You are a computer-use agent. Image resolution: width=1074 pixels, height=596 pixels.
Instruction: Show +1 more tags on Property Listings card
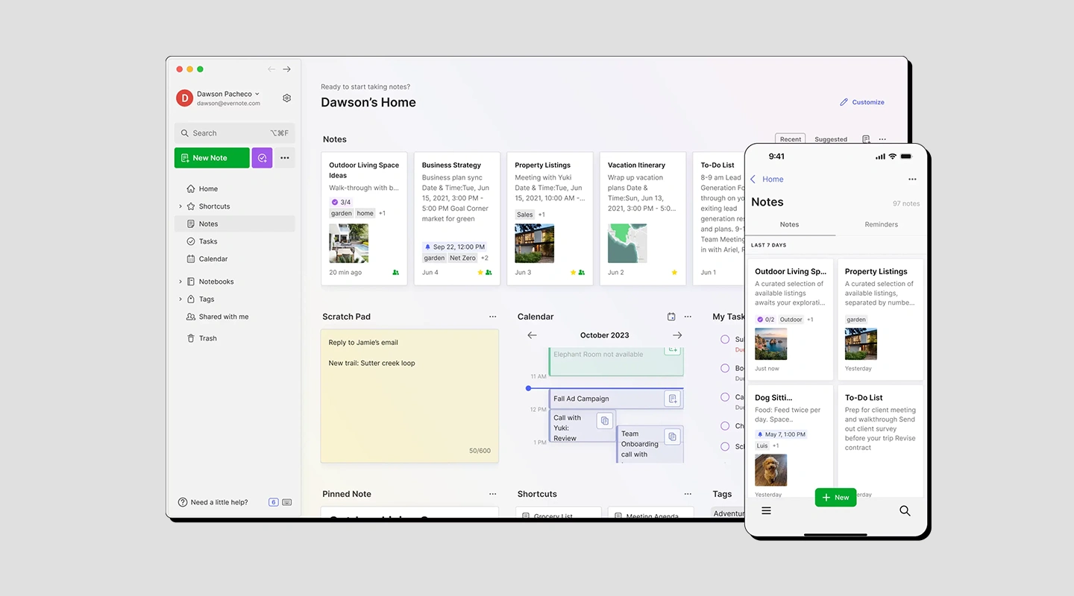(x=541, y=215)
